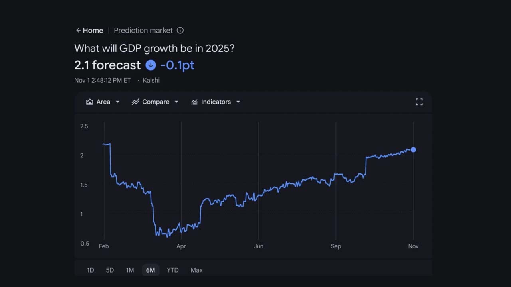The image size is (511, 287).
Task: Click the Home navigation link
Action: 93,30
